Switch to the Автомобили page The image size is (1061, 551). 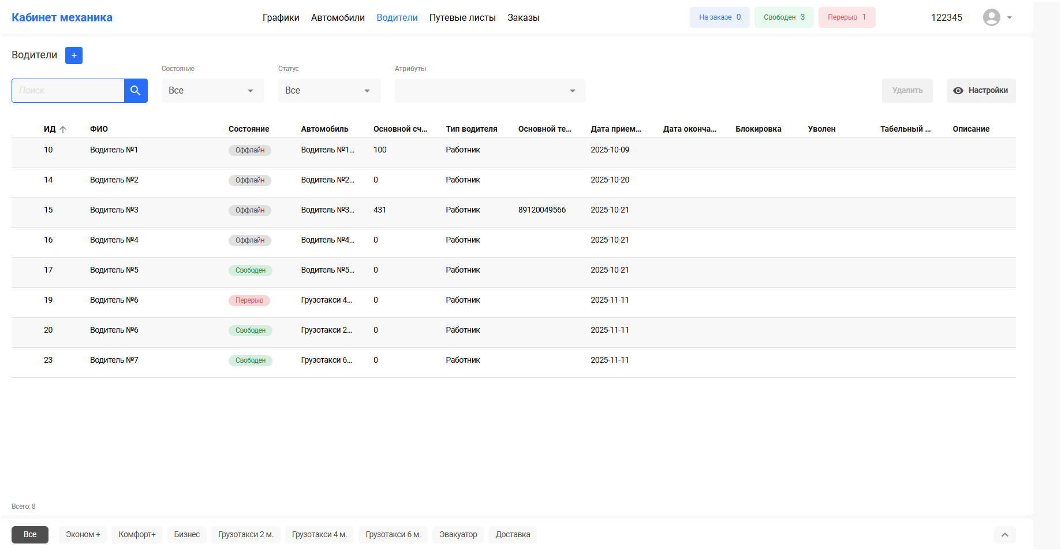tap(338, 18)
